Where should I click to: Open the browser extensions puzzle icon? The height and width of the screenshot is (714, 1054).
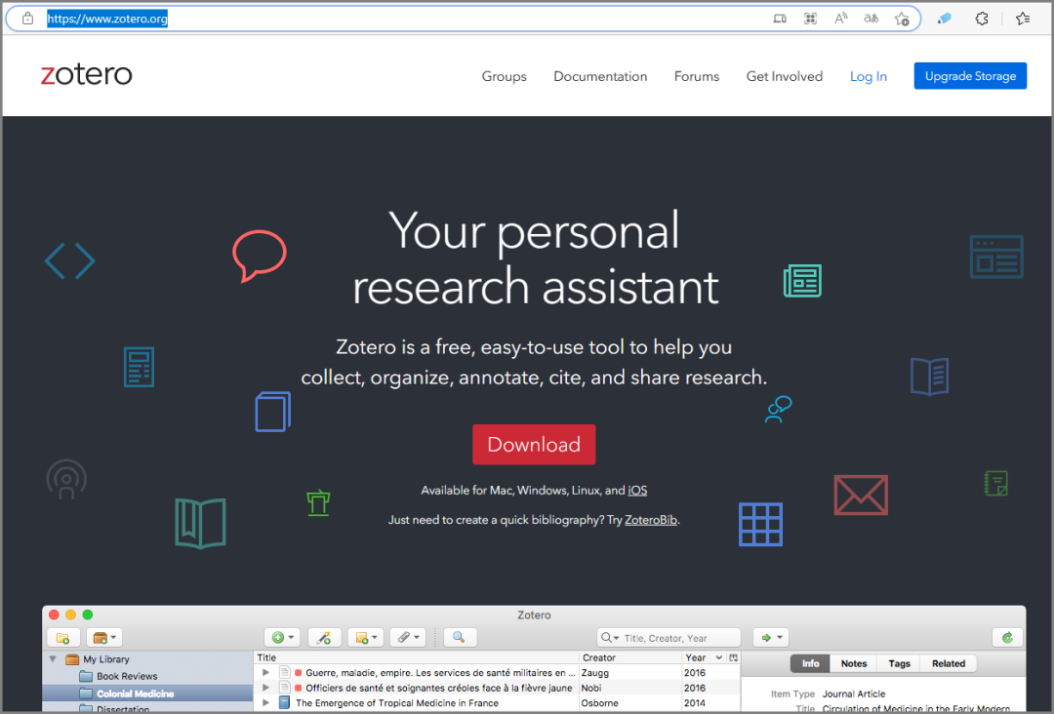[x=982, y=19]
